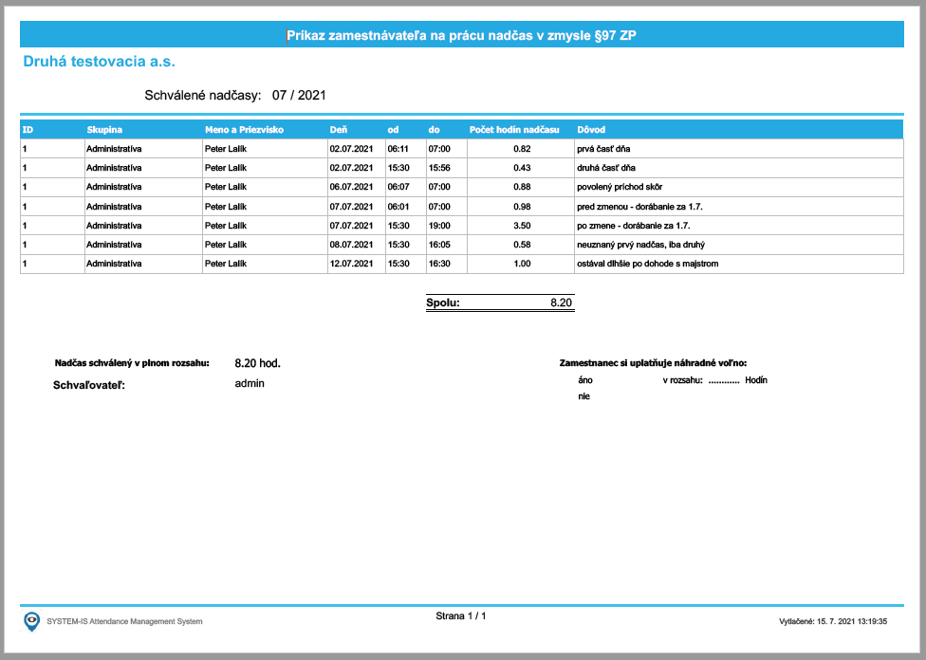Click the end time '16:30'

click(x=439, y=264)
